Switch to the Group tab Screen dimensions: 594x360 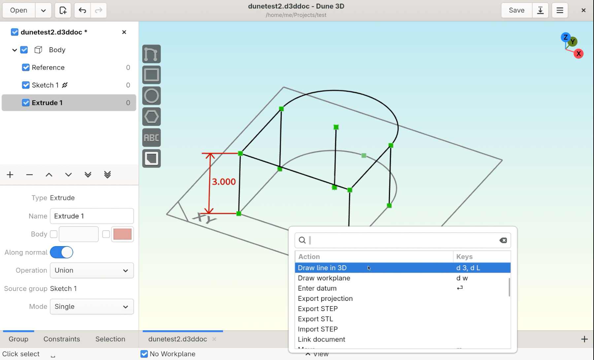click(x=18, y=339)
